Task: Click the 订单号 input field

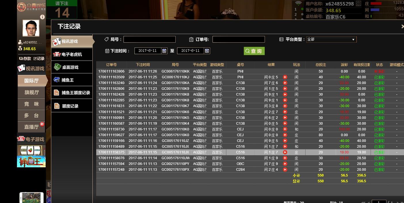Action: click(238, 39)
